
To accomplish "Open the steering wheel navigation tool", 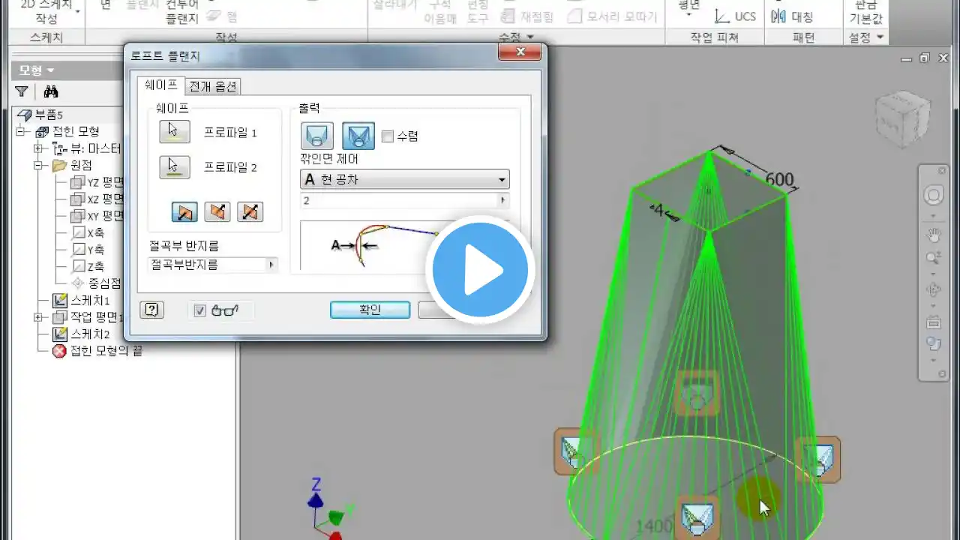I will tap(934, 196).
